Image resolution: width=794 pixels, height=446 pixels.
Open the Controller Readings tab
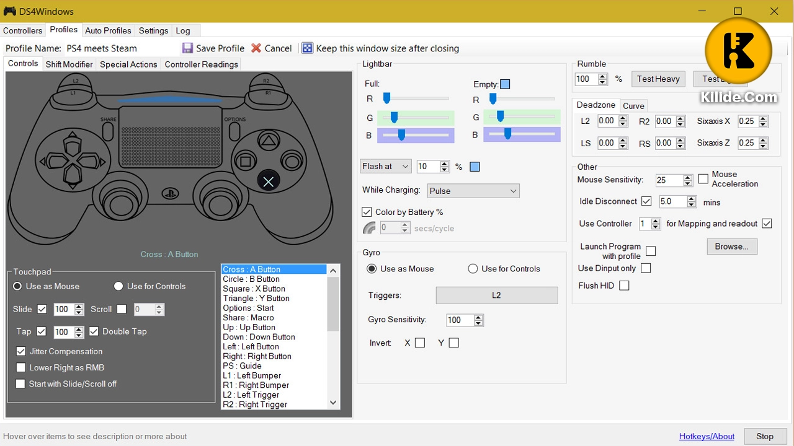pos(201,64)
